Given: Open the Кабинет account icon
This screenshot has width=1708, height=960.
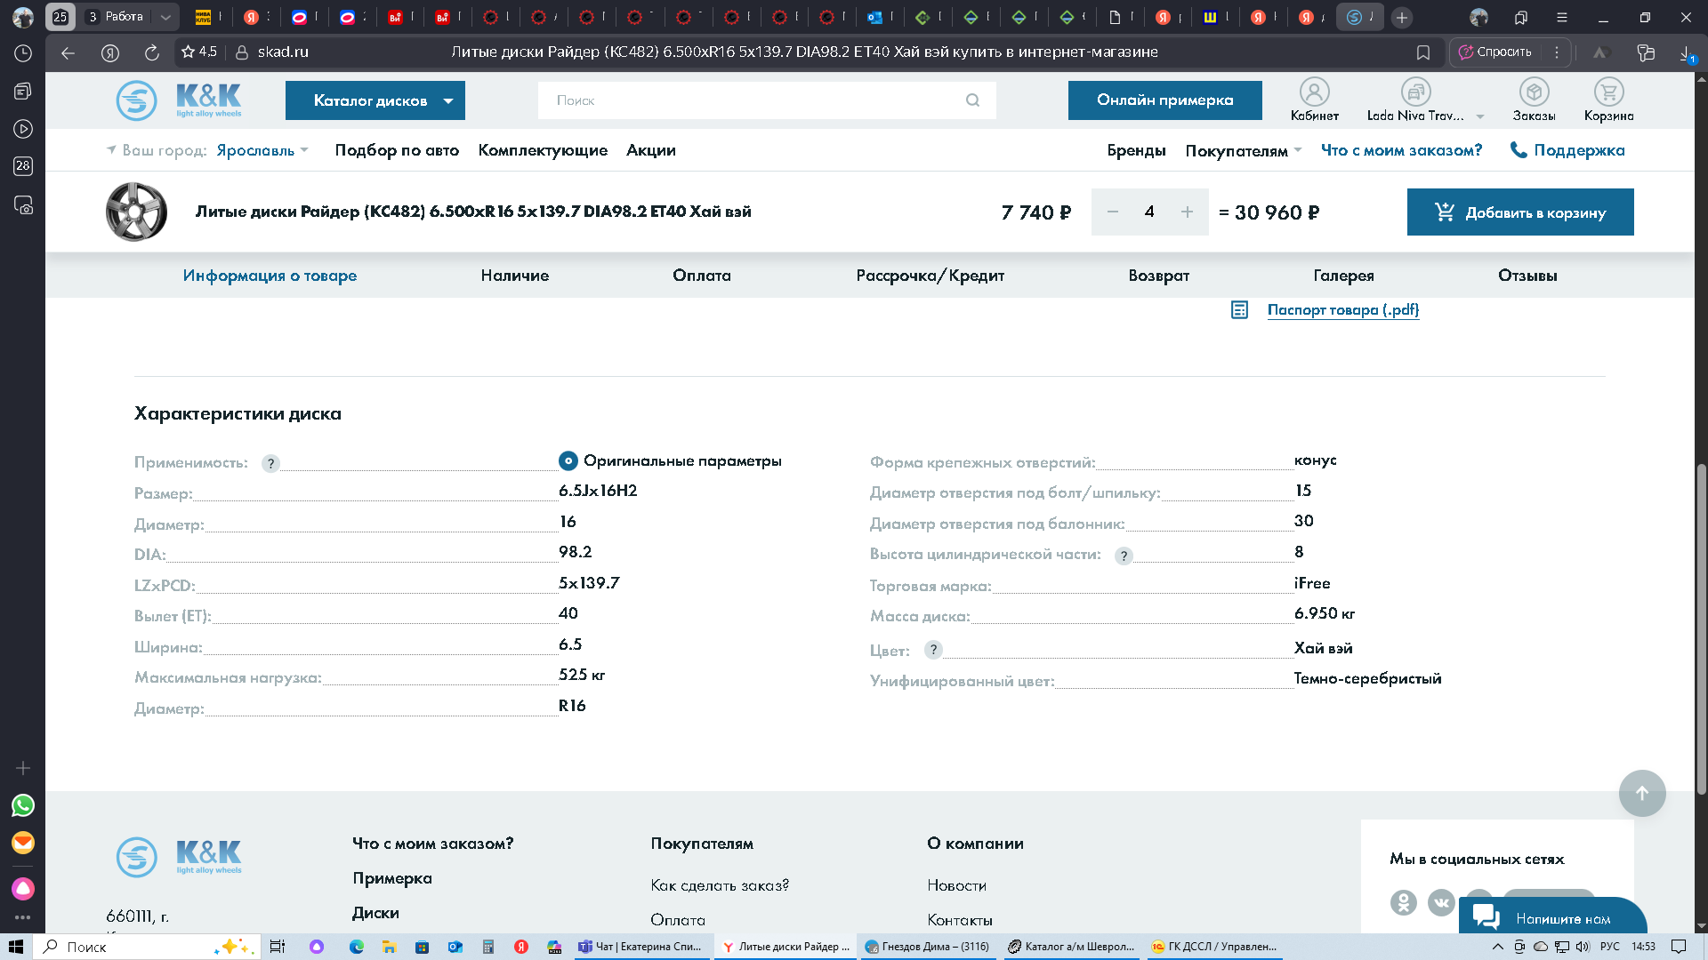Looking at the screenshot, I should [x=1314, y=92].
